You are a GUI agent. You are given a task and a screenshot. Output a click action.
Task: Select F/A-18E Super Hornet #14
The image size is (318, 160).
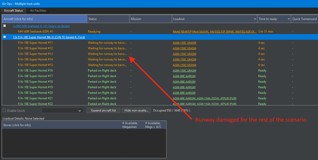click(35, 59)
